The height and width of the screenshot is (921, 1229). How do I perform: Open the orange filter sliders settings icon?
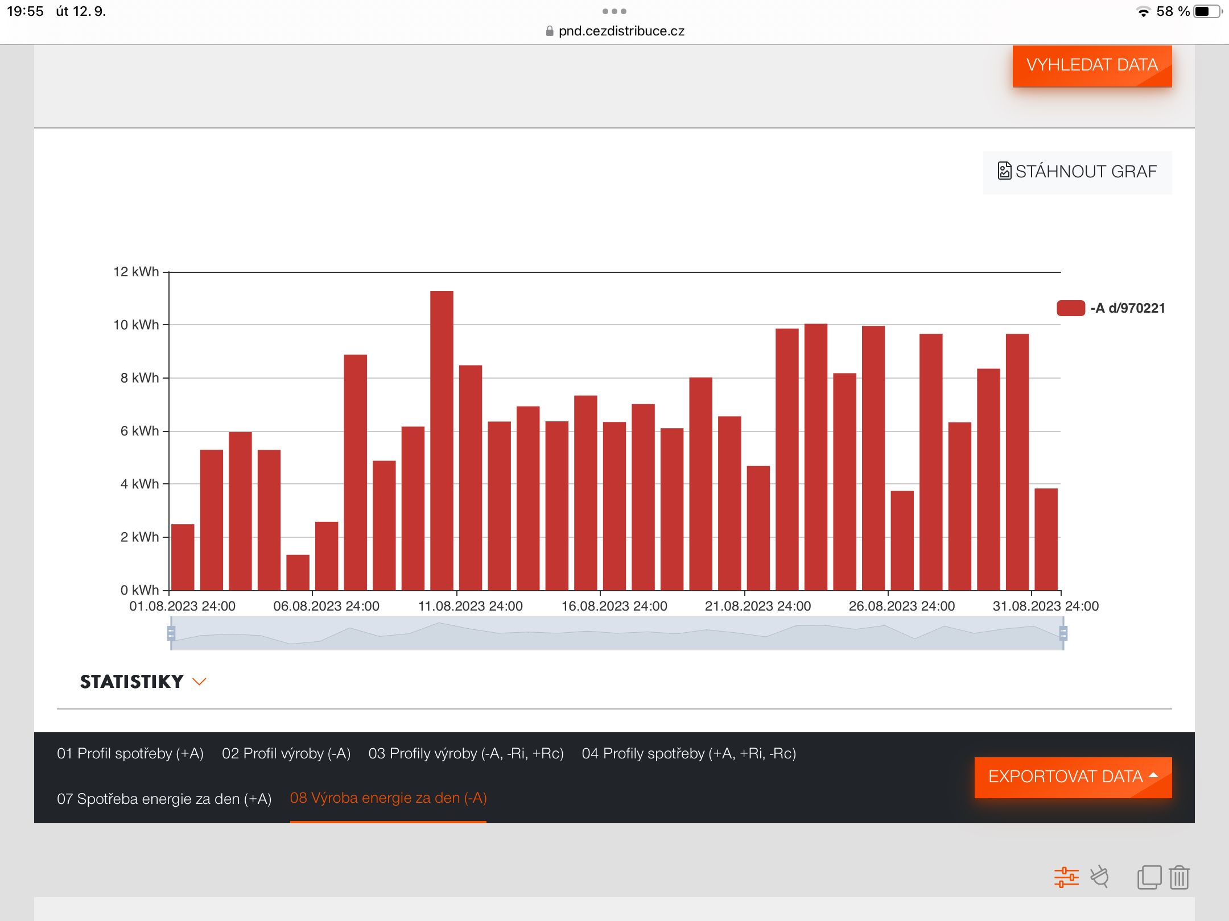(x=1066, y=877)
